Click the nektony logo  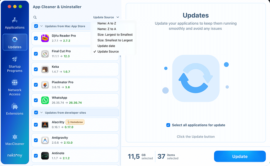(15, 155)
